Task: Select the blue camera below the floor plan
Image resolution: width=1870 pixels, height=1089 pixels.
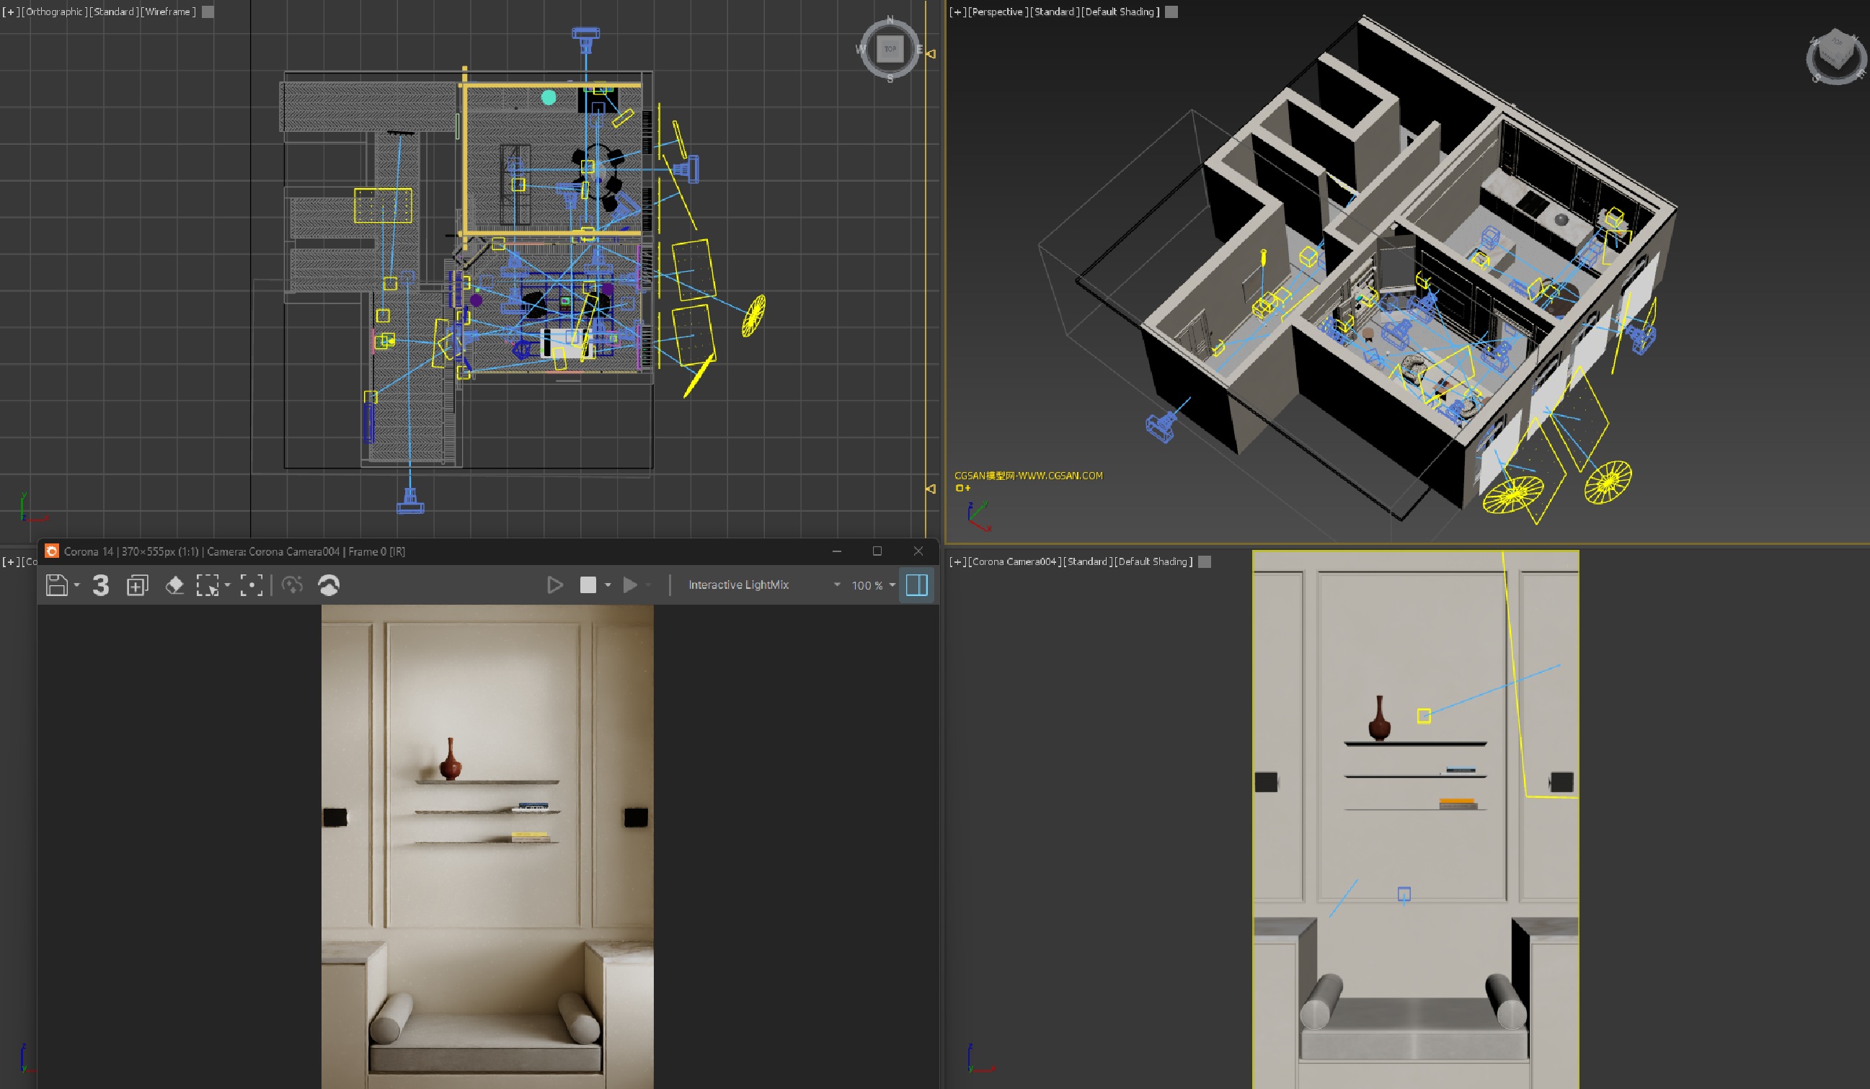Action: click(410, 502)
